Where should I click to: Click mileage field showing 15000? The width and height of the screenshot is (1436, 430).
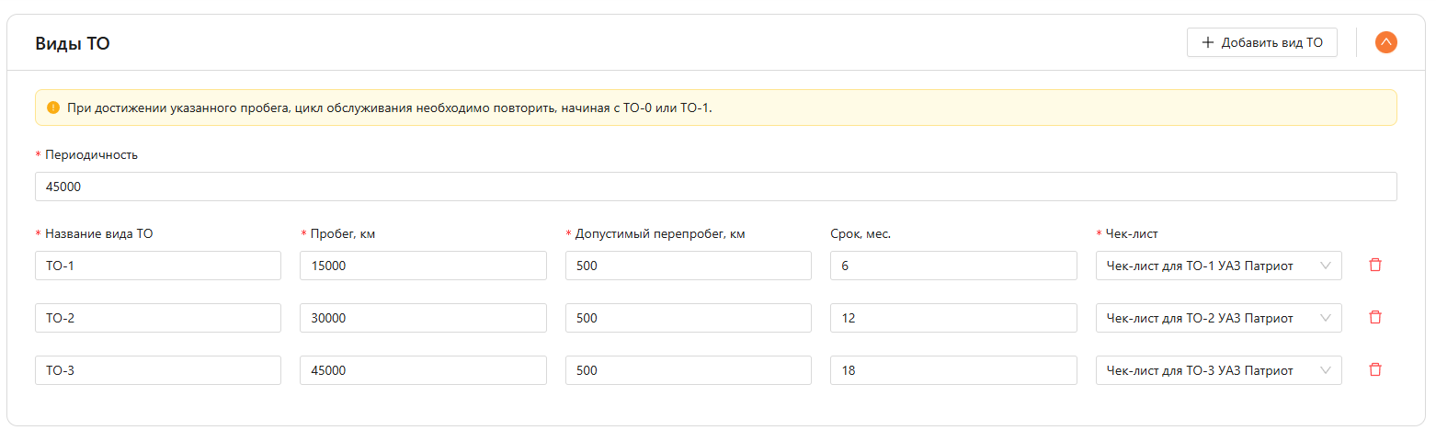click(x=423, y=266)
